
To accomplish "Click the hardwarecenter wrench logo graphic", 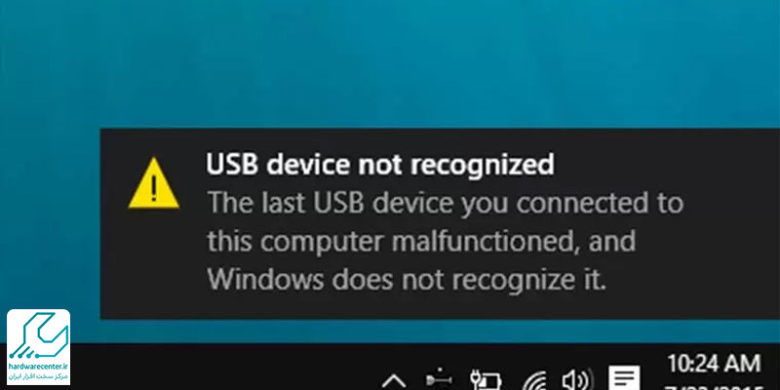I will pos(38,337).
